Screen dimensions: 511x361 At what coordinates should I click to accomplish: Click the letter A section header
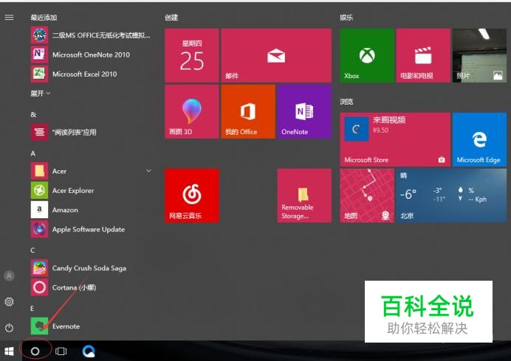click(x=33, y=153)
